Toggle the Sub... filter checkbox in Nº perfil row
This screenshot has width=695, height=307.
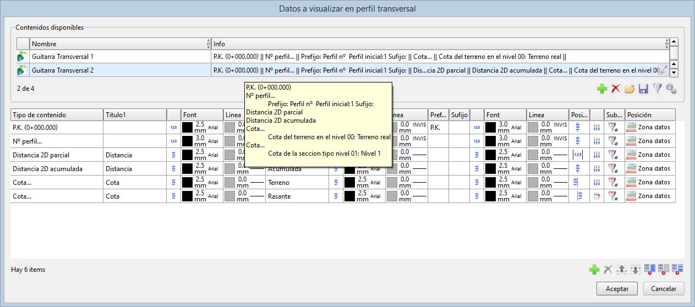tap(614, 141)
